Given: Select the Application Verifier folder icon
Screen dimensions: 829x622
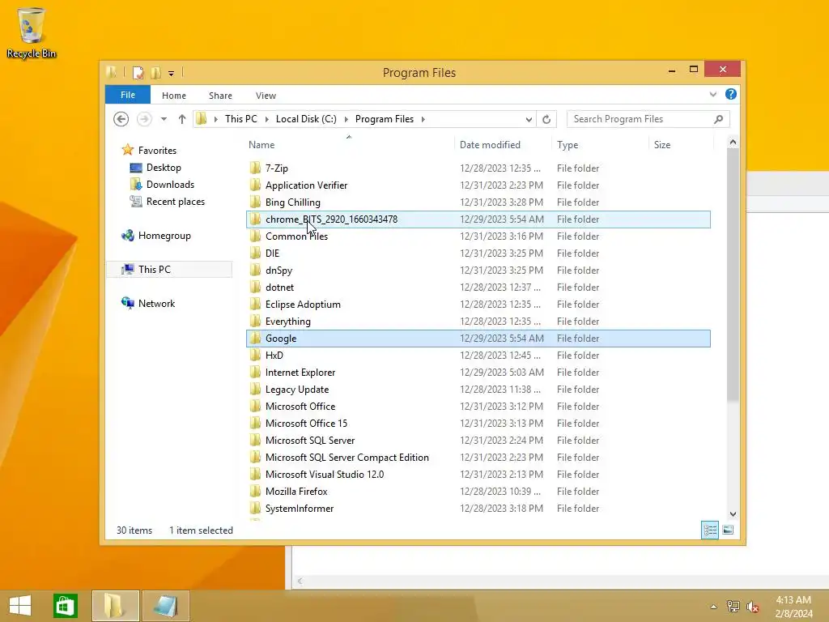Looking at the screenshot, I should click(x=255, y=185).
